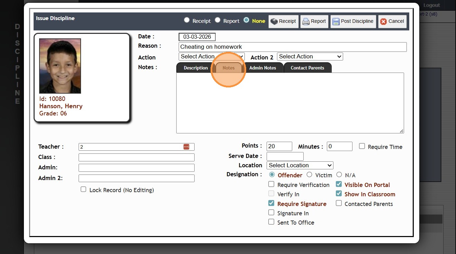Select the Victim designation radio button
The width and height of the screenshot is (456, 254).
click(x=309, y=175)
